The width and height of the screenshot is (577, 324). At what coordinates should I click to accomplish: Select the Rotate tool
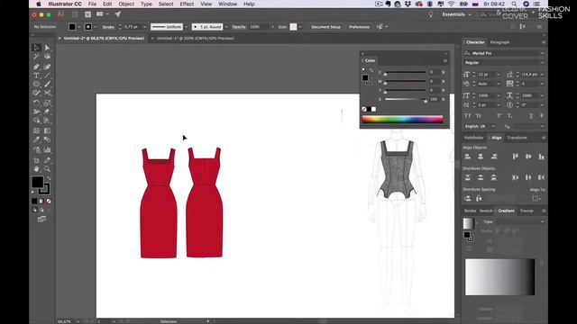click(x=36, y=103)
